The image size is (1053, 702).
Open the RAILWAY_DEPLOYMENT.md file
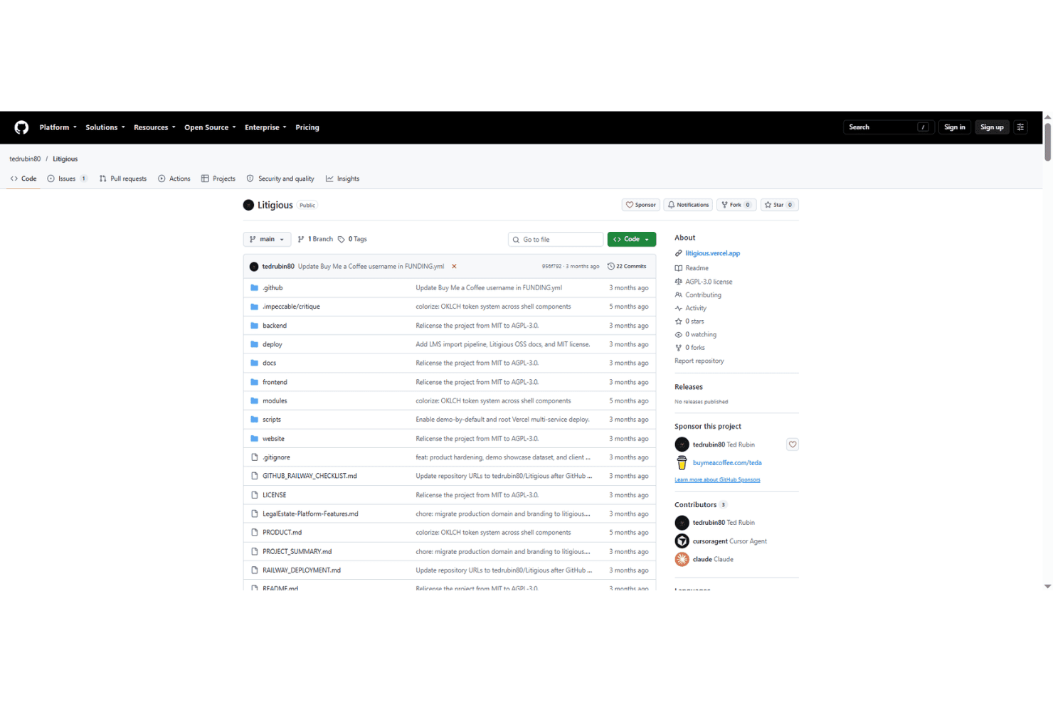click(x=302, y=570)
